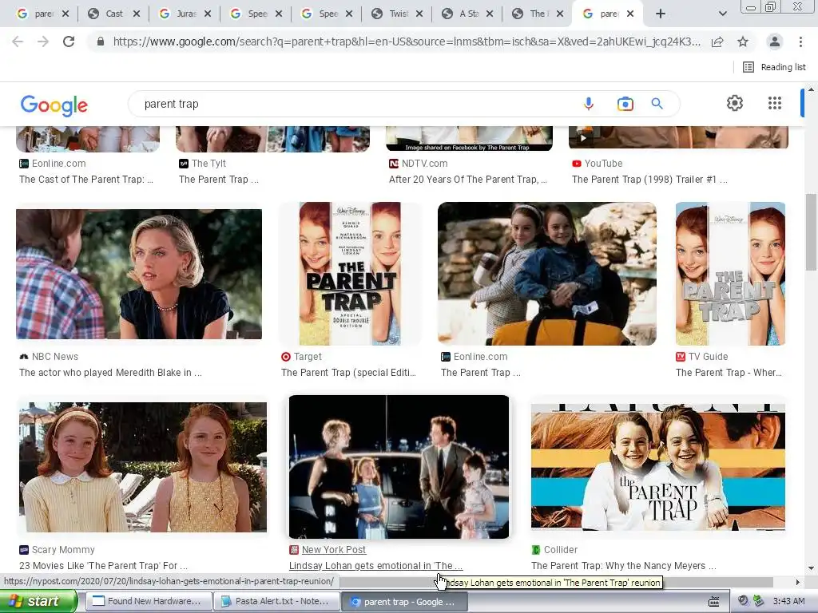Image resolution: width=818 pixels, height=613 pixels.
Task: Expand the tab search dropdown arrow
Action: pos(722,14)
